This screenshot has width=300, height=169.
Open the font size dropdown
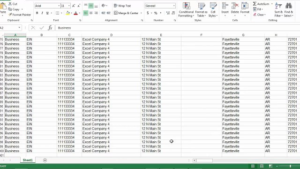coord(69,6)
